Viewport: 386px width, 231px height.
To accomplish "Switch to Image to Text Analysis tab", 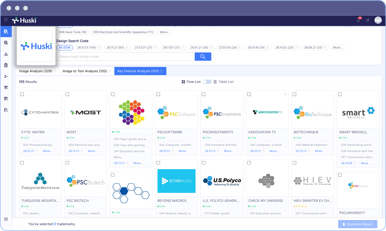I will click(85, 71).
